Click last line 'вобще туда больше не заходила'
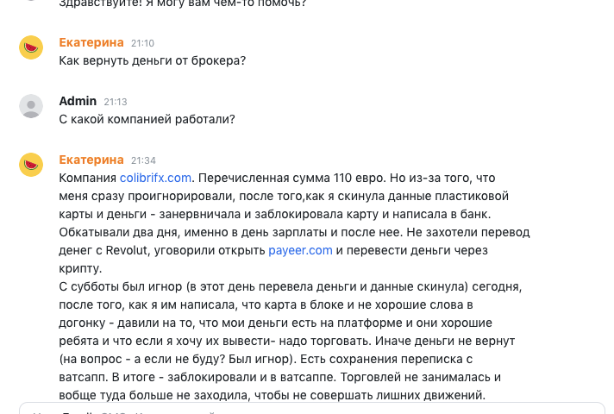 pos(273,395)
